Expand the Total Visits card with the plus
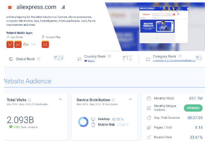 pyautogui.click(x=60, y=99)
